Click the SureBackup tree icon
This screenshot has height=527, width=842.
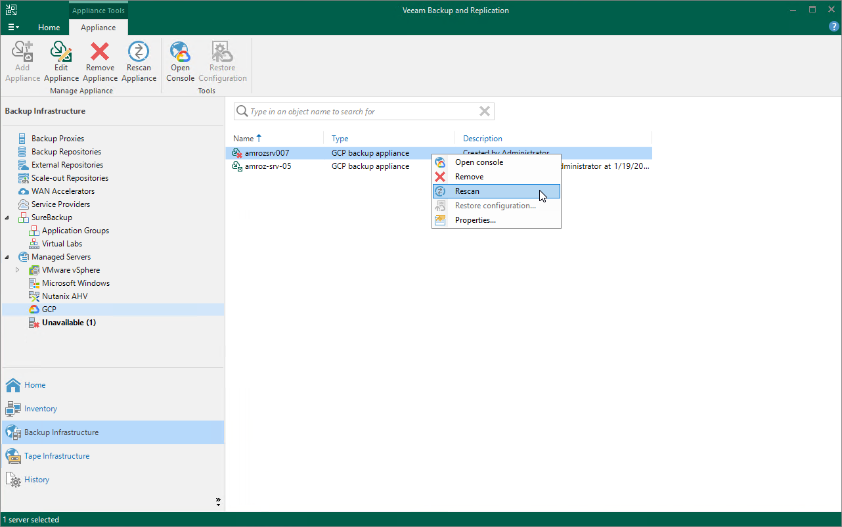coord(24,218)
